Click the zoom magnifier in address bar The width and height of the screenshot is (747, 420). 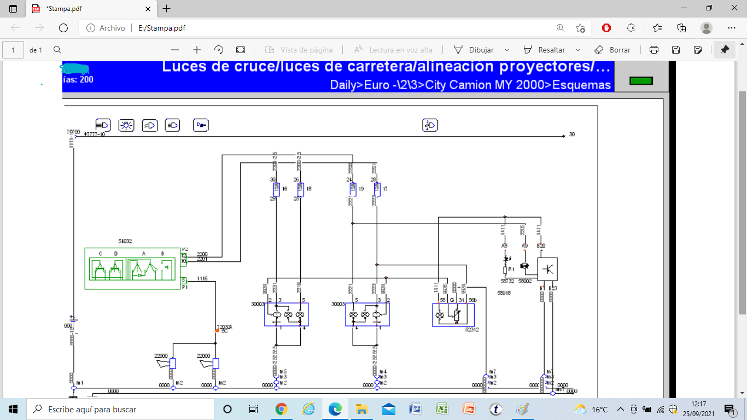560,28
